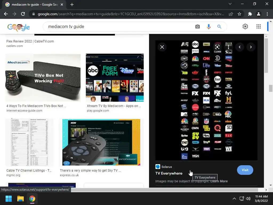Click the cabletv.com source text
The height and width of the screenshot is (205, 273).
(15, 46)
